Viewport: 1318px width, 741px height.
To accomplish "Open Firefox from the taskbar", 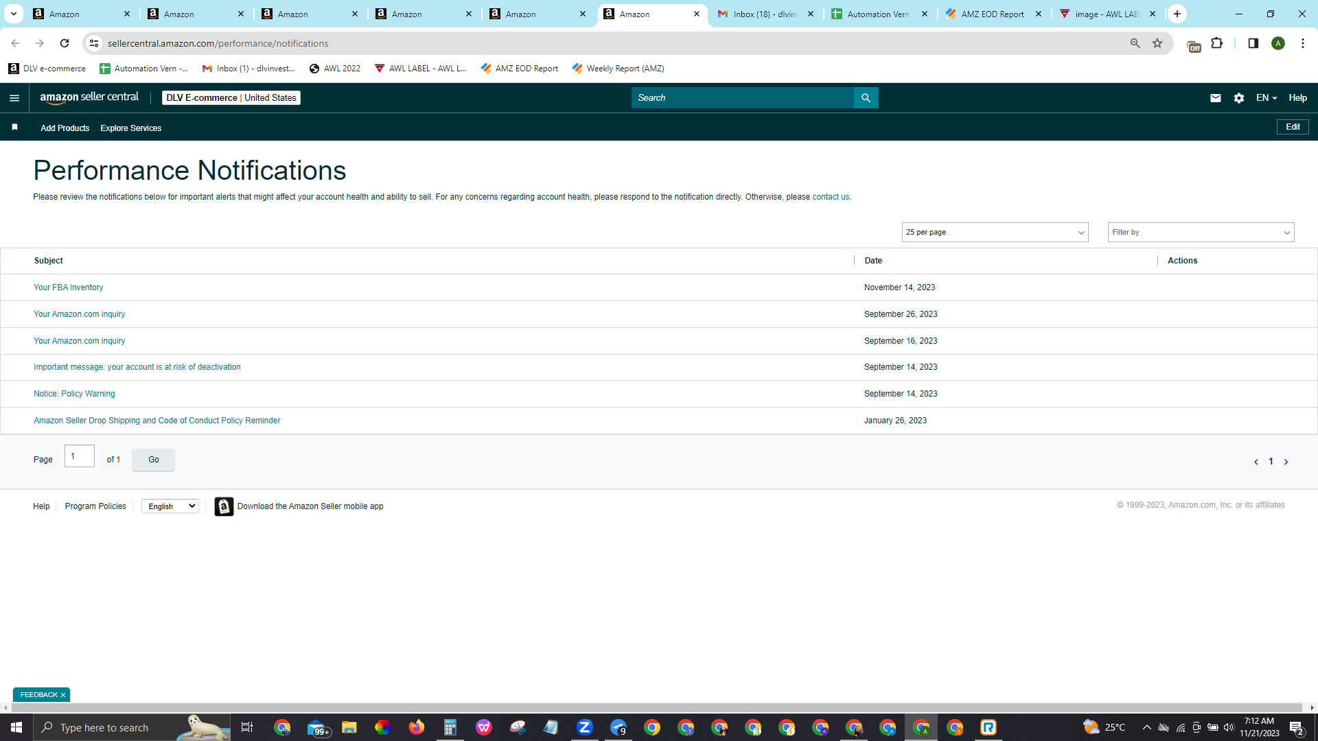I will coord(416,727).
